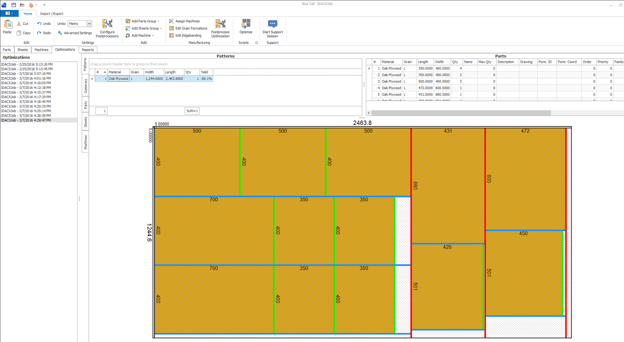Redo the last undone action
Image resolution: width=624 pixels, height=342 pixels.
(x=44, y=33)
